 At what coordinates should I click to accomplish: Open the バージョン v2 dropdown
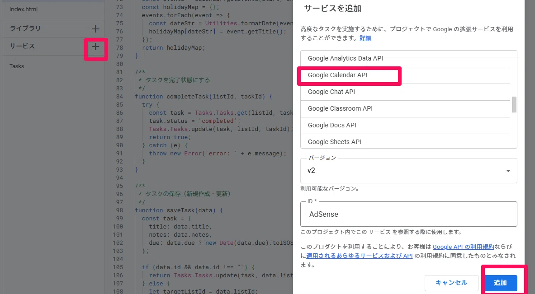point(408,171)
